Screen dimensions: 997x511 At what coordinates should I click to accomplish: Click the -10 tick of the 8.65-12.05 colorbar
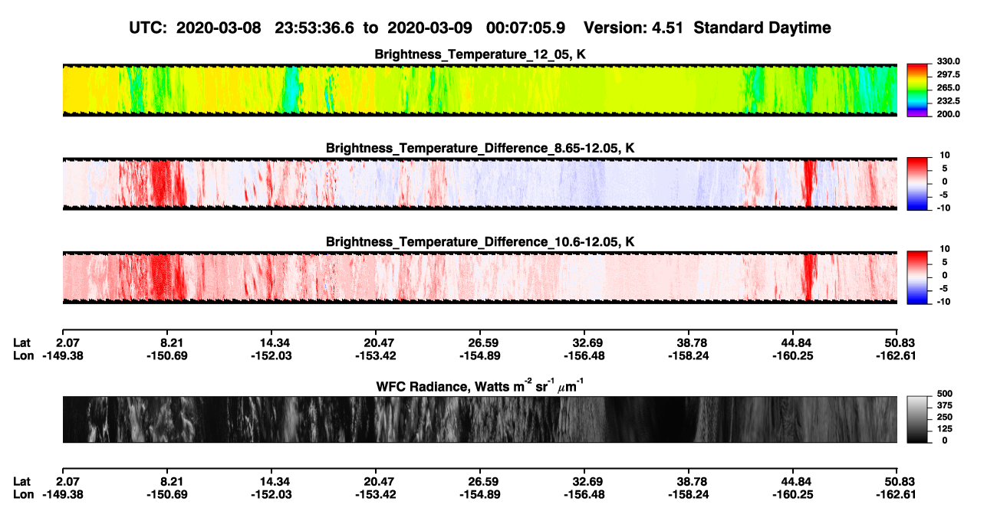coord(943,208)
